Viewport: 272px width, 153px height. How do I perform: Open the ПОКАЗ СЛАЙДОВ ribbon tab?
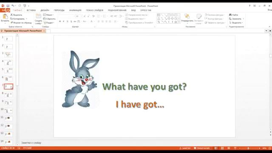(x=94, y=10)
